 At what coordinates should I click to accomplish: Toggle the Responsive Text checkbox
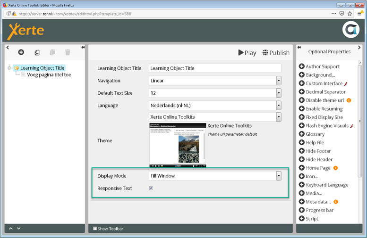pos(151,188)
